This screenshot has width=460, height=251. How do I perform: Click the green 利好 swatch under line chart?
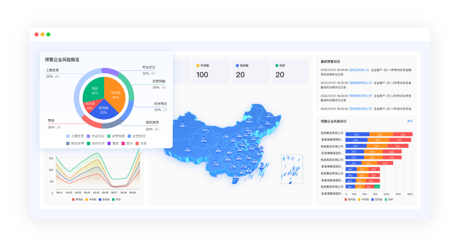point(113,199)
